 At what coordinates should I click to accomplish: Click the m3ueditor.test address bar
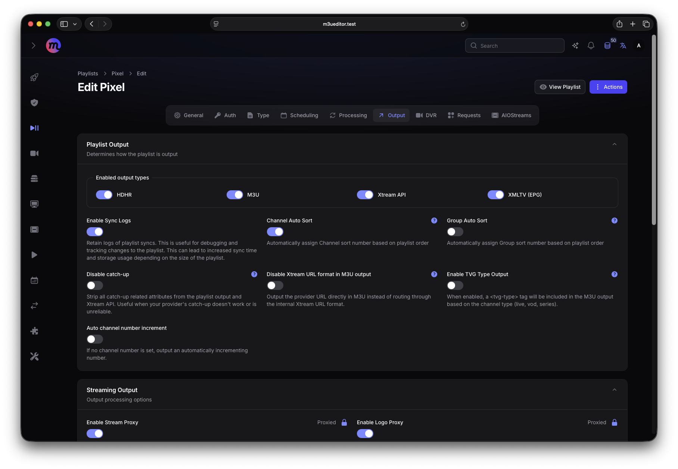(339, 24)
